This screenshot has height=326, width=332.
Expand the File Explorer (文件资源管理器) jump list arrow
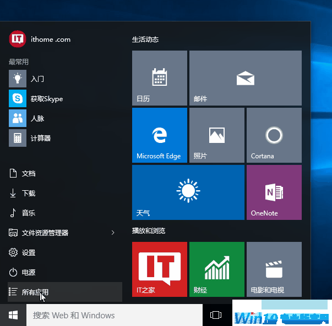[113, 233]
